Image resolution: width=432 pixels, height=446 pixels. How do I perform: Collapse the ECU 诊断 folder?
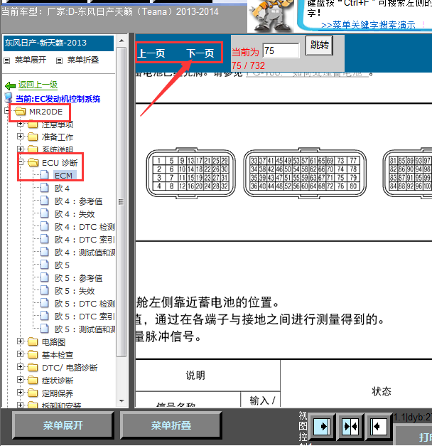click(21, 162)
